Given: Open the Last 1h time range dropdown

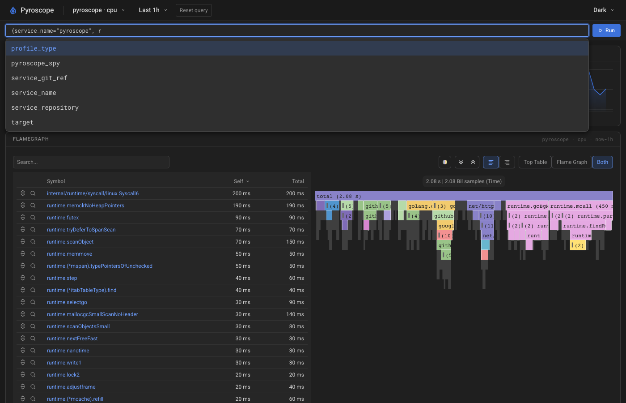Looking at the screenshot, I should click(x=153, y=10).
